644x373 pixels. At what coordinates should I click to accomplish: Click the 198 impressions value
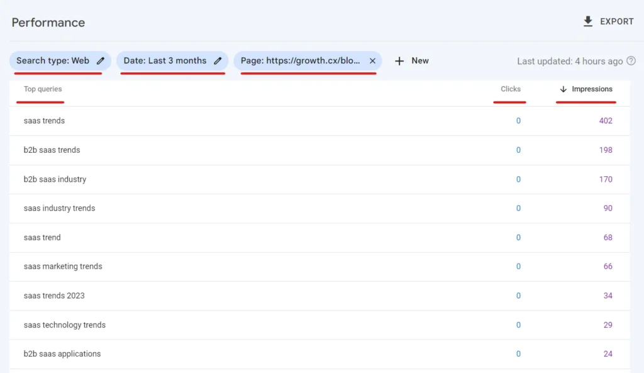click(606, 150)
